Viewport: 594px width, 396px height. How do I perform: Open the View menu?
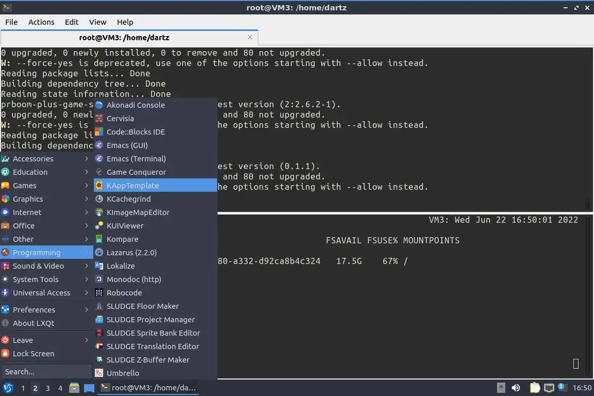click(98, 22)
